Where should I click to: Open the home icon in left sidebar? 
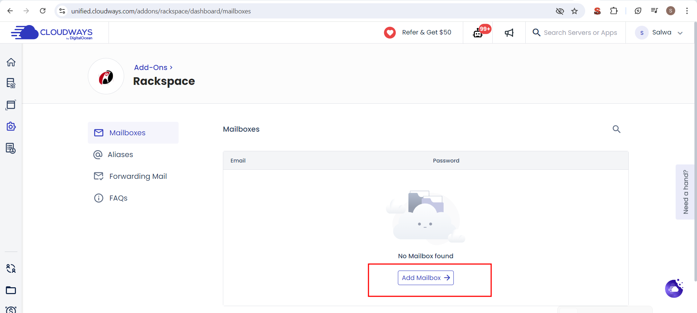click(x=11, y=62)
